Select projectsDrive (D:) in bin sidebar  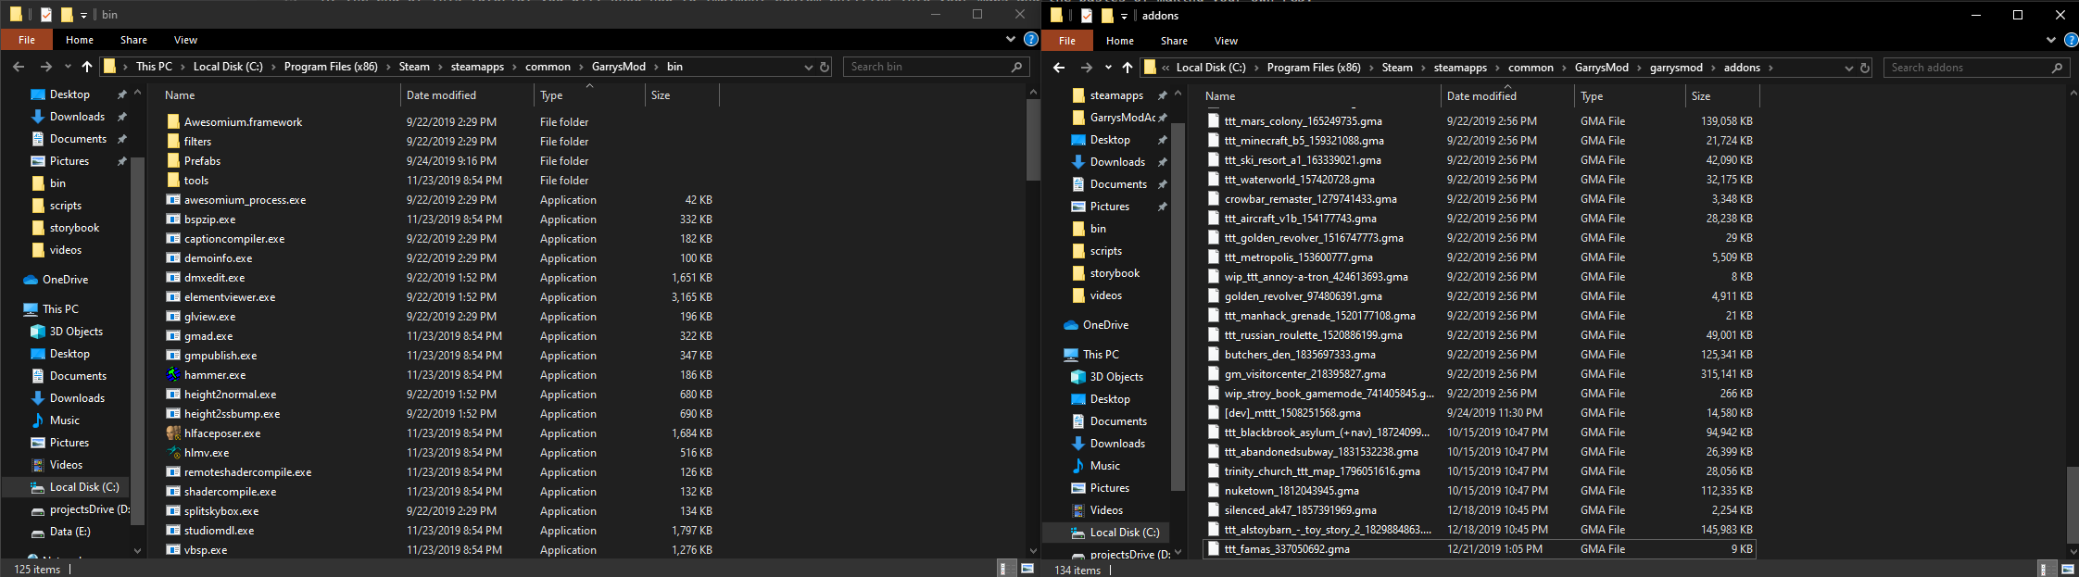(x=81, y=509)
